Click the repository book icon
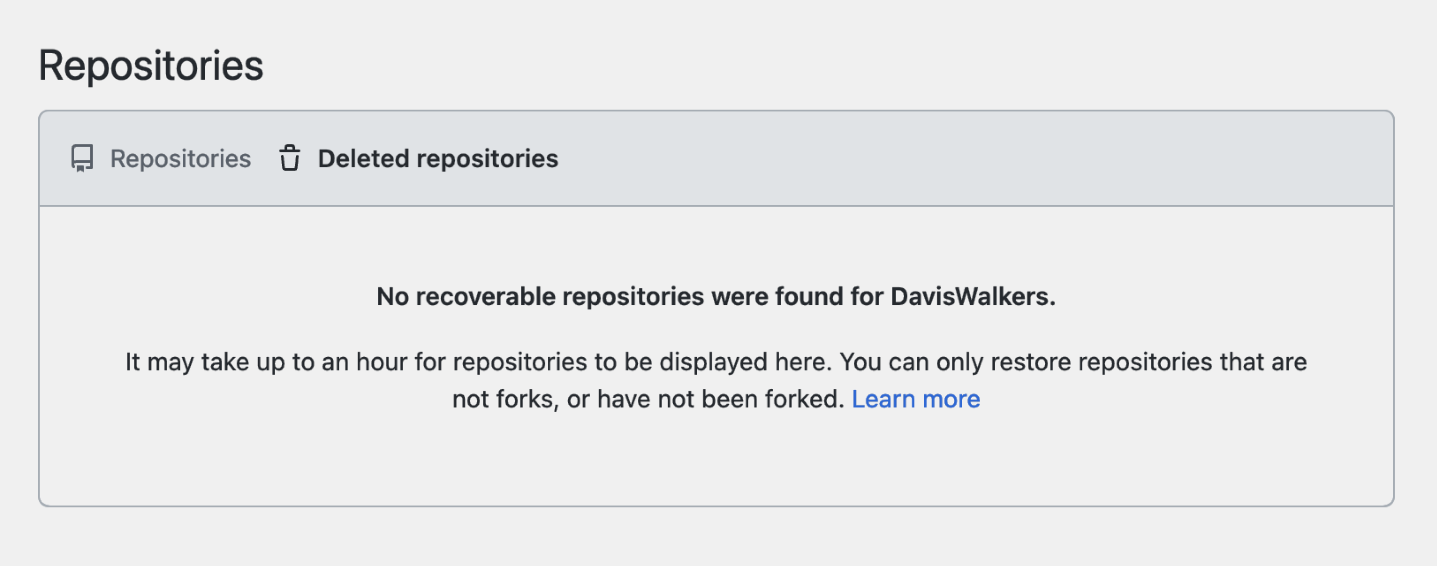The image size is (1437, 566). click(x=82, y=159)
